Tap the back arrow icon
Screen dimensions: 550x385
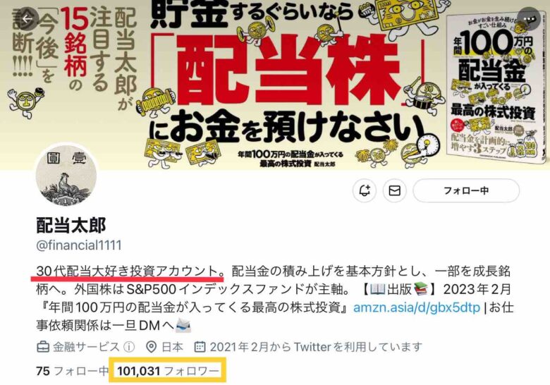[27, 18]
